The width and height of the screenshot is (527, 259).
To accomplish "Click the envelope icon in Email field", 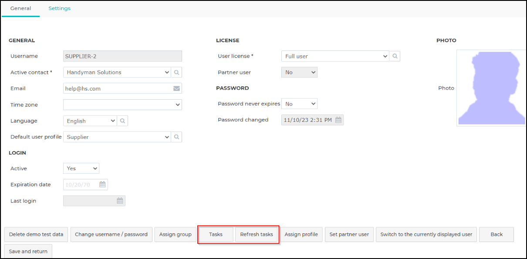I will coord(176,88).
